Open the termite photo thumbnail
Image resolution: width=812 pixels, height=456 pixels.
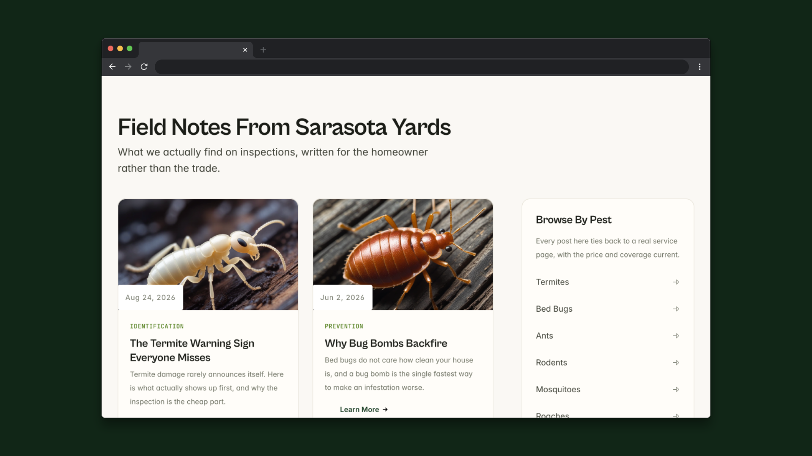[x=208, y=255]
